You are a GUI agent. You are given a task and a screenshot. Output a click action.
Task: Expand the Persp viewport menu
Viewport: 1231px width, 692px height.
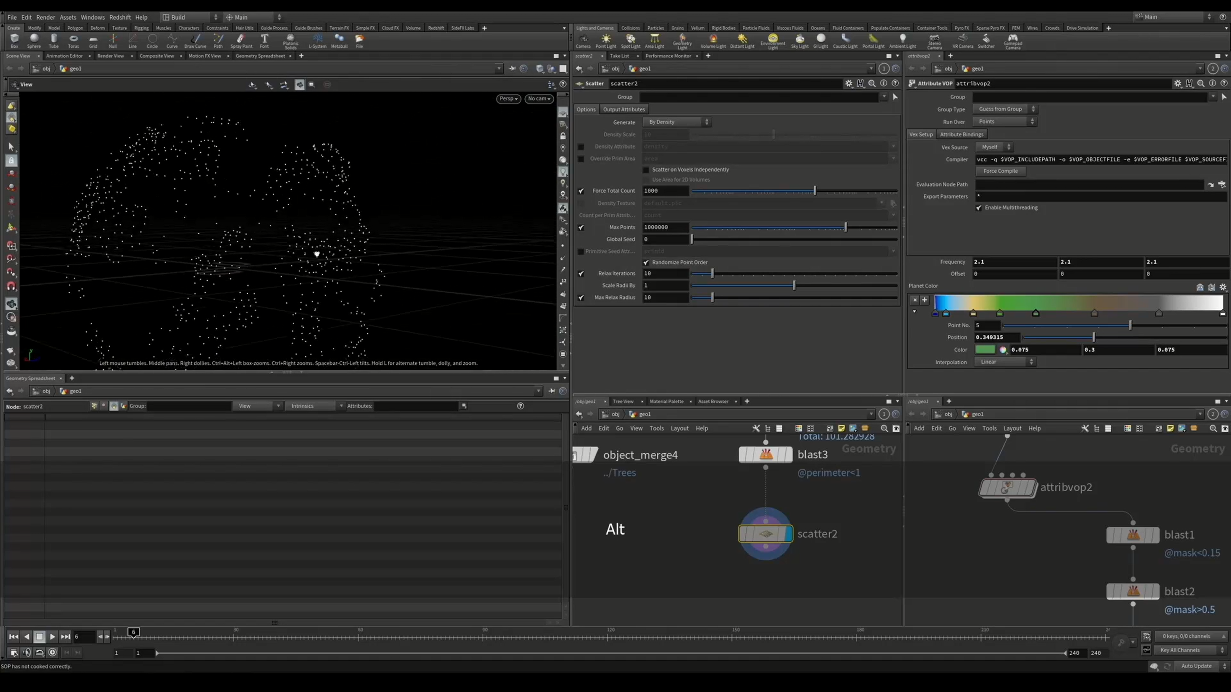coord(508,99)
